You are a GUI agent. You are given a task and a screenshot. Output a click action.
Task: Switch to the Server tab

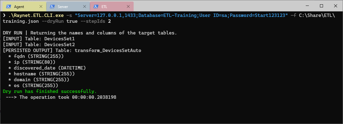[63, 6]
